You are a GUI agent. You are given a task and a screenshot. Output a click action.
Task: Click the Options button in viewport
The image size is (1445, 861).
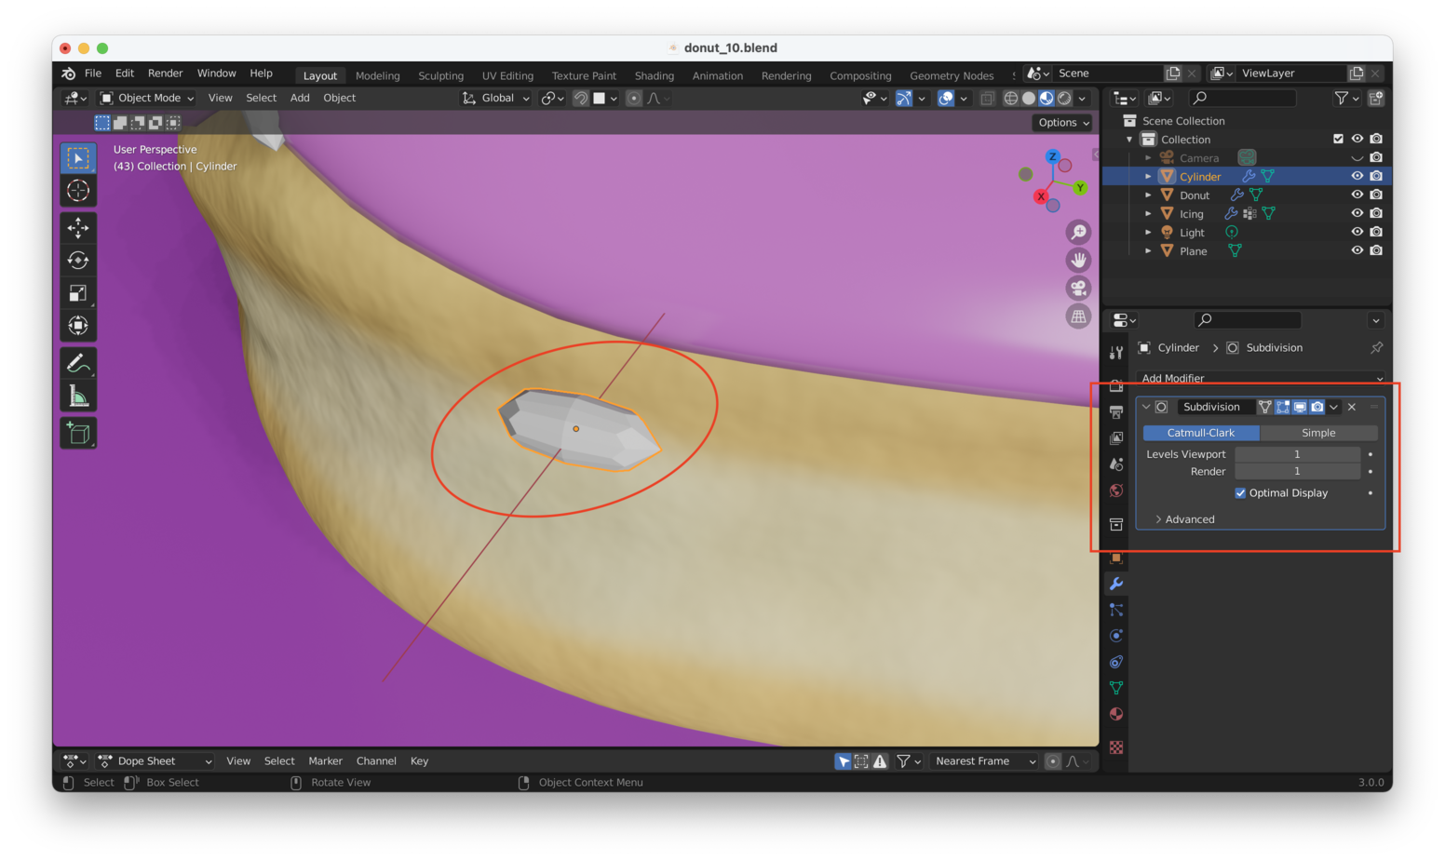coord(1062,123)
